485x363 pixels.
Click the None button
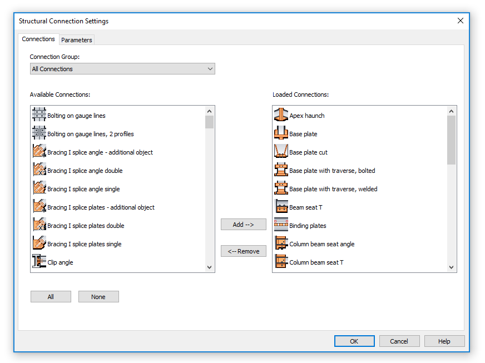pos(98,297)
